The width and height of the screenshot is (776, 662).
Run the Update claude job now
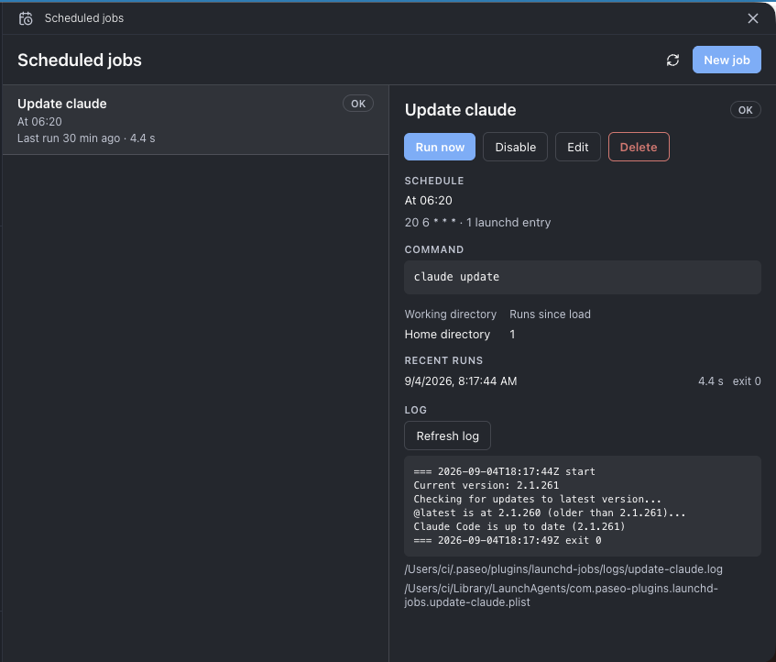(440, 147)
